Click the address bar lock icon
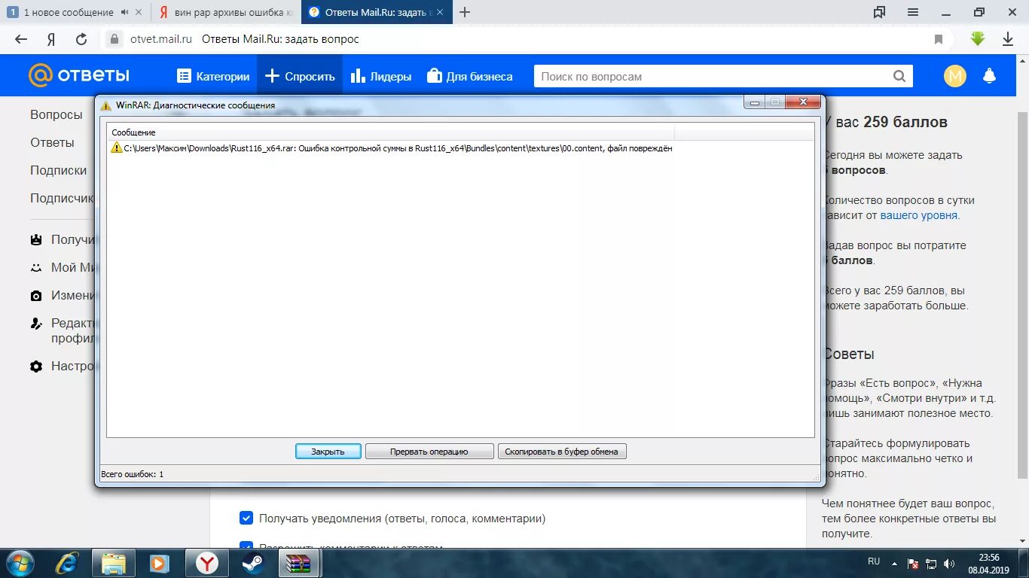1029x578 pixels. 114,39
